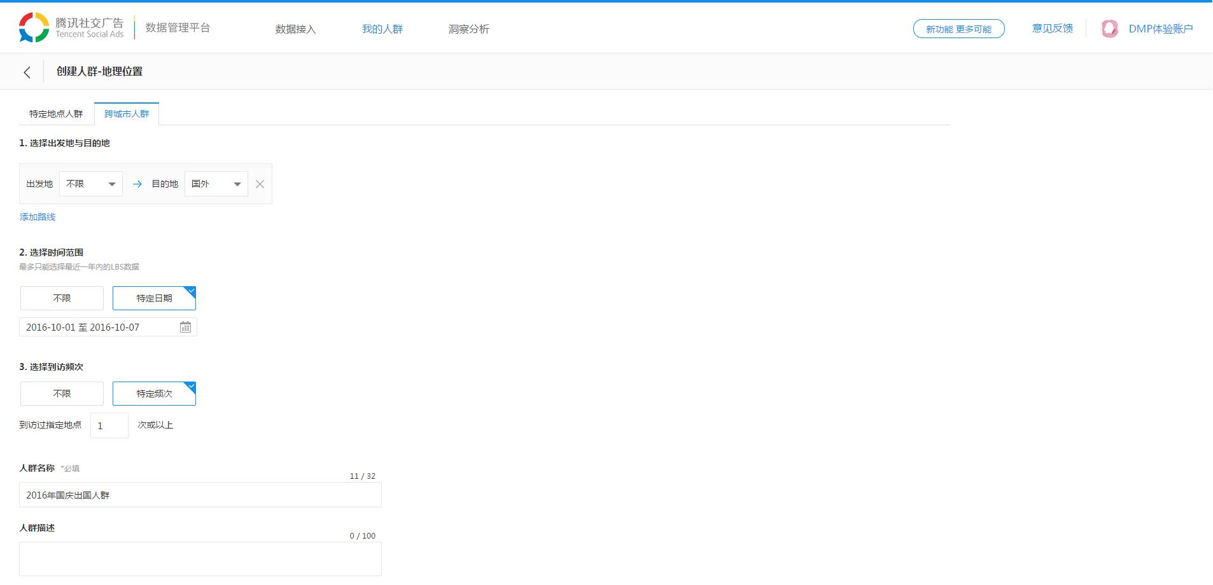Click the 新功能 更多可能 button

click(958, 29)
